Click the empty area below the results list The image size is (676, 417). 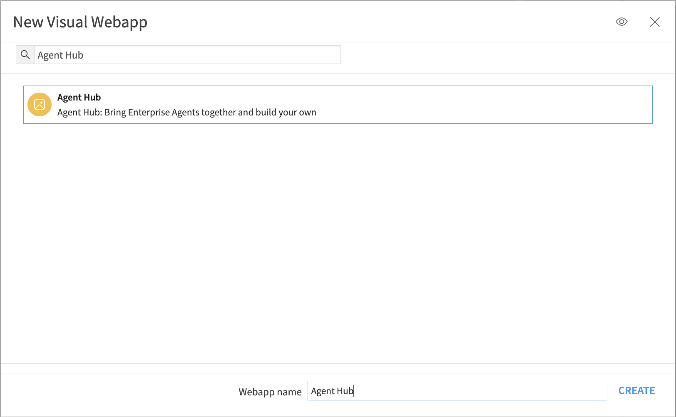tap(338, 241)
